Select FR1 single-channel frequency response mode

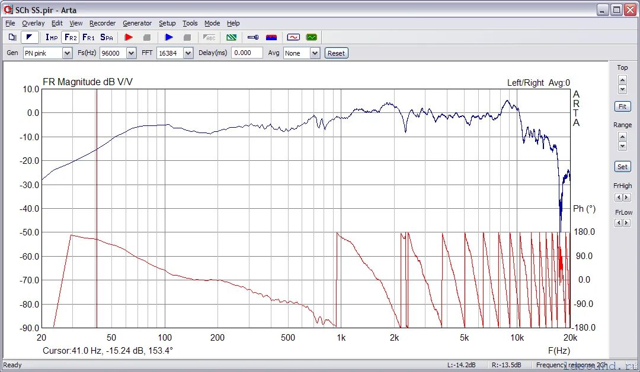88,37
